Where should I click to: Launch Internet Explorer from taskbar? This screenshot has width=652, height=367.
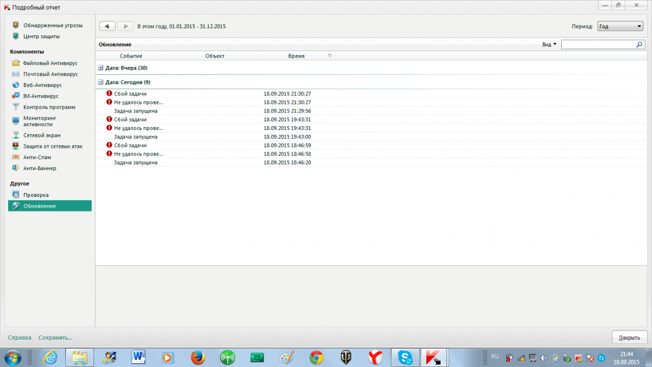tap(51, 357)
